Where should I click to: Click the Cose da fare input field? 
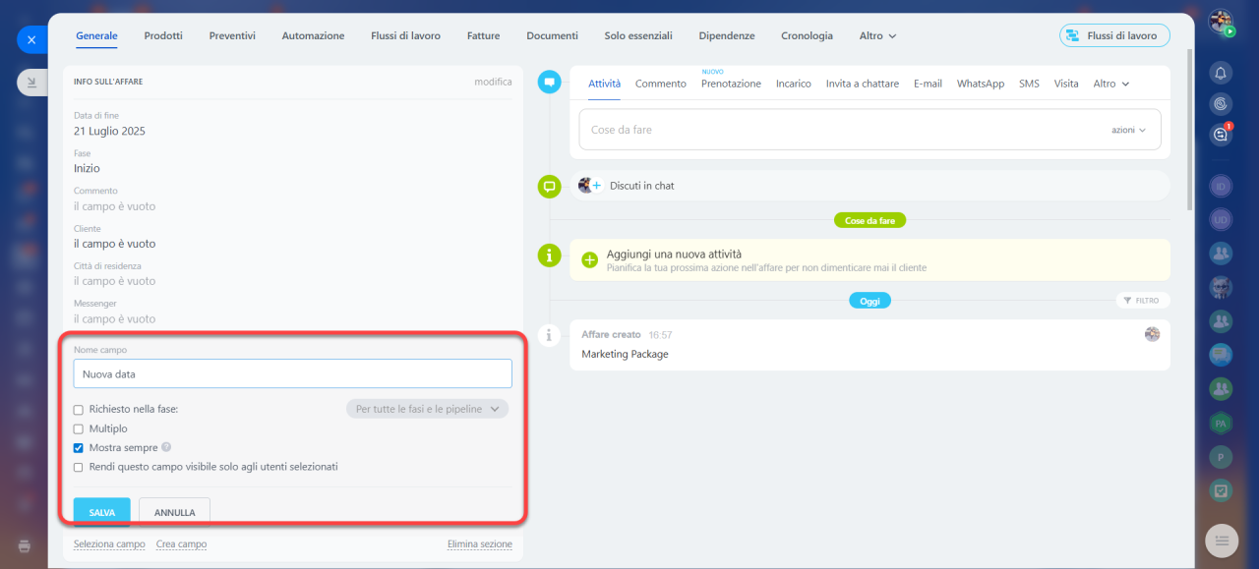pyautogui.click(x=869, y=130)
